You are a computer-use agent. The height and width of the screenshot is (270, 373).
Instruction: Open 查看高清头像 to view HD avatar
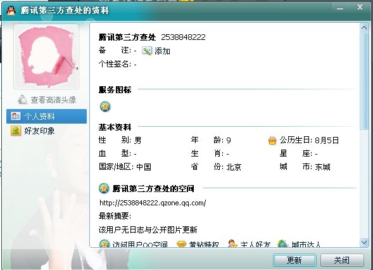tap(53, 100)
